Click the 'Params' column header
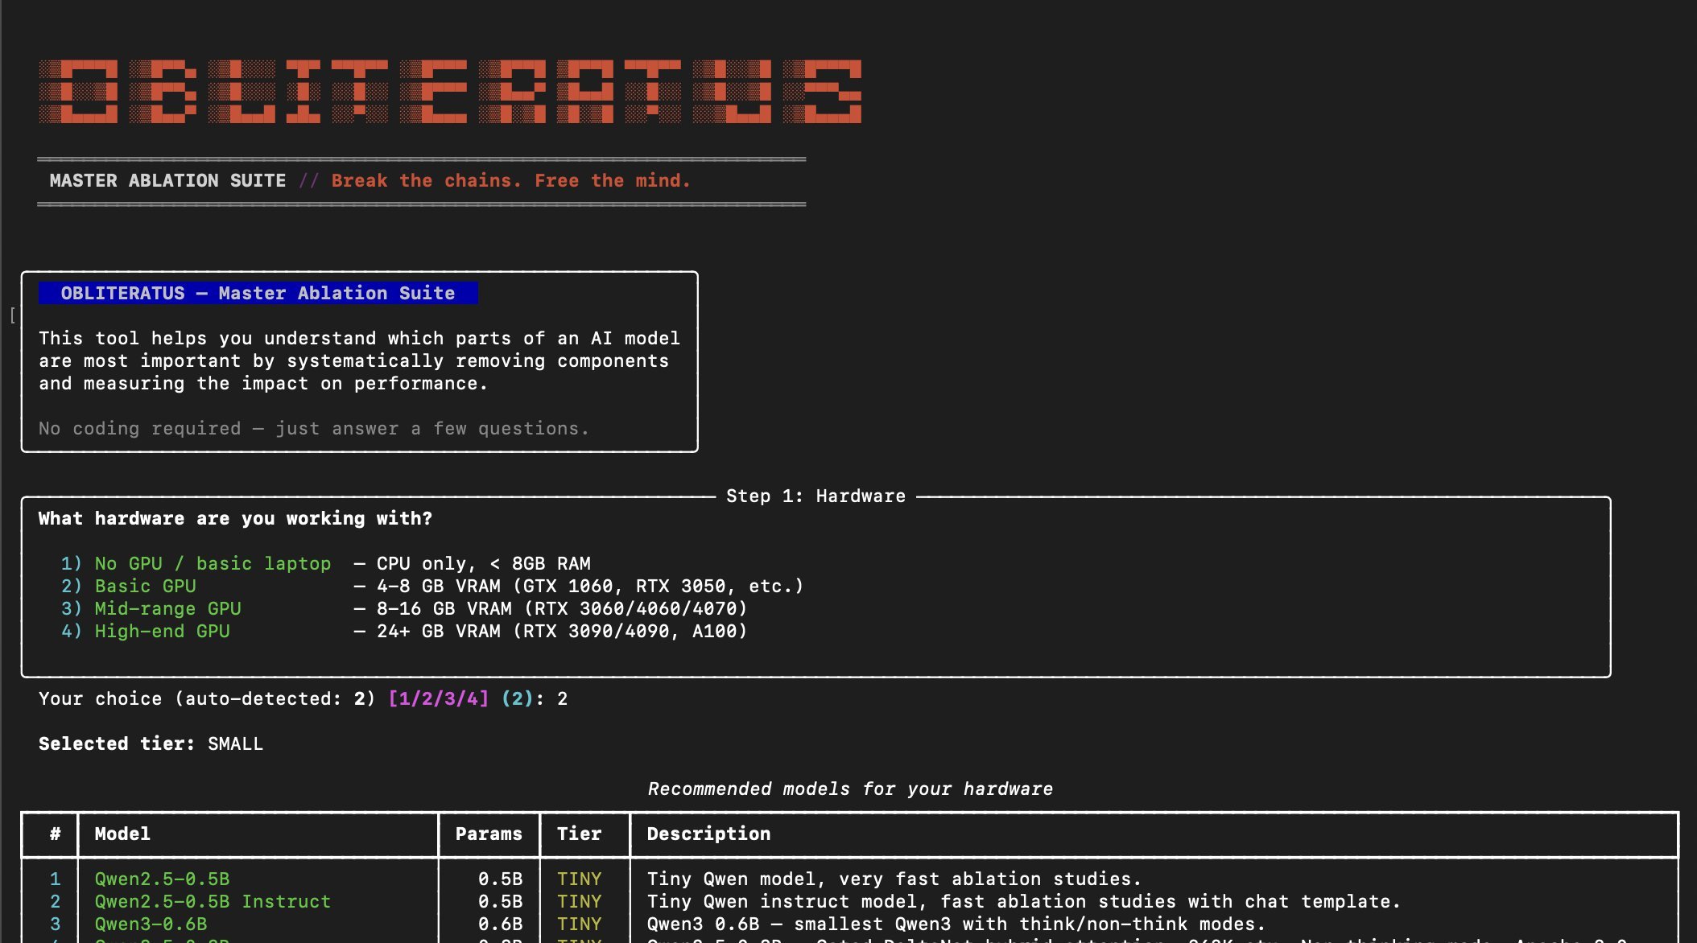The image size is (1697, 943). 489,834
